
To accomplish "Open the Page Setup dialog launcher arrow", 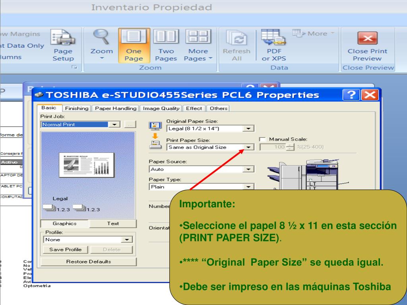I will [x=75, y=67].
